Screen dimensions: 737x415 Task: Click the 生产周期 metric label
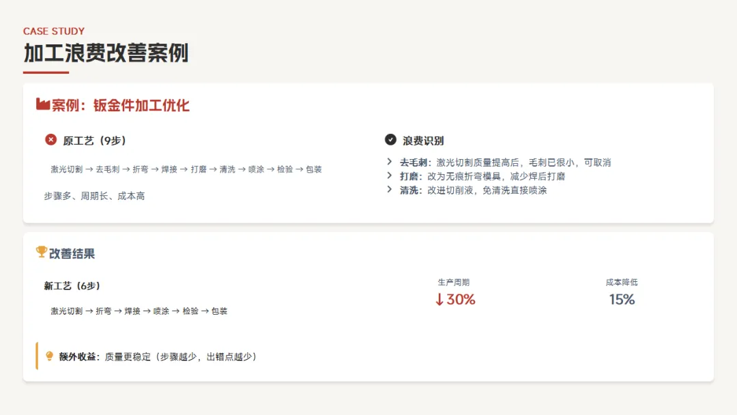(454, 282)
